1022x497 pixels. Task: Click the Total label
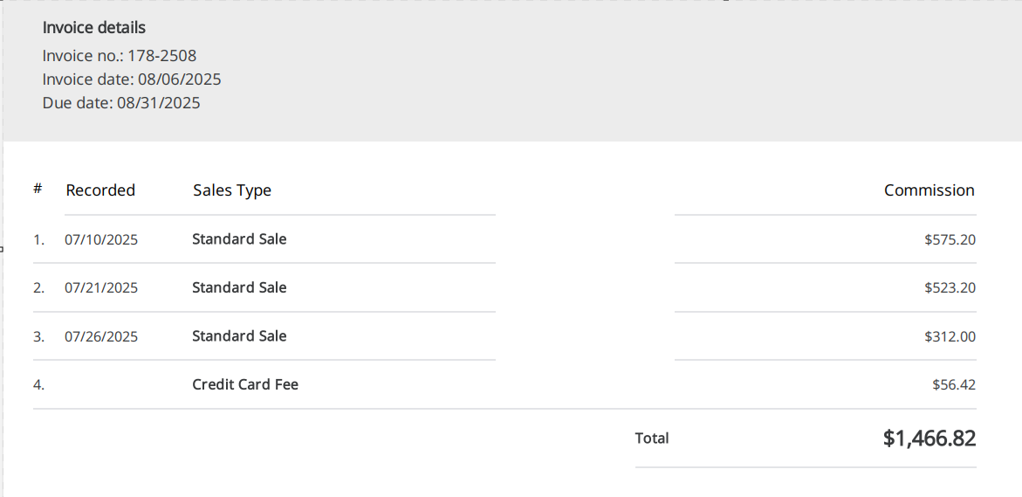click(x=652, y=438)
